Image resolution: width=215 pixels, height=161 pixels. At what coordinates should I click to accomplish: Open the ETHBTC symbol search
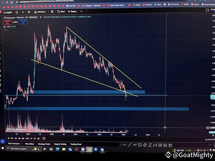click(x=8, y=13)
